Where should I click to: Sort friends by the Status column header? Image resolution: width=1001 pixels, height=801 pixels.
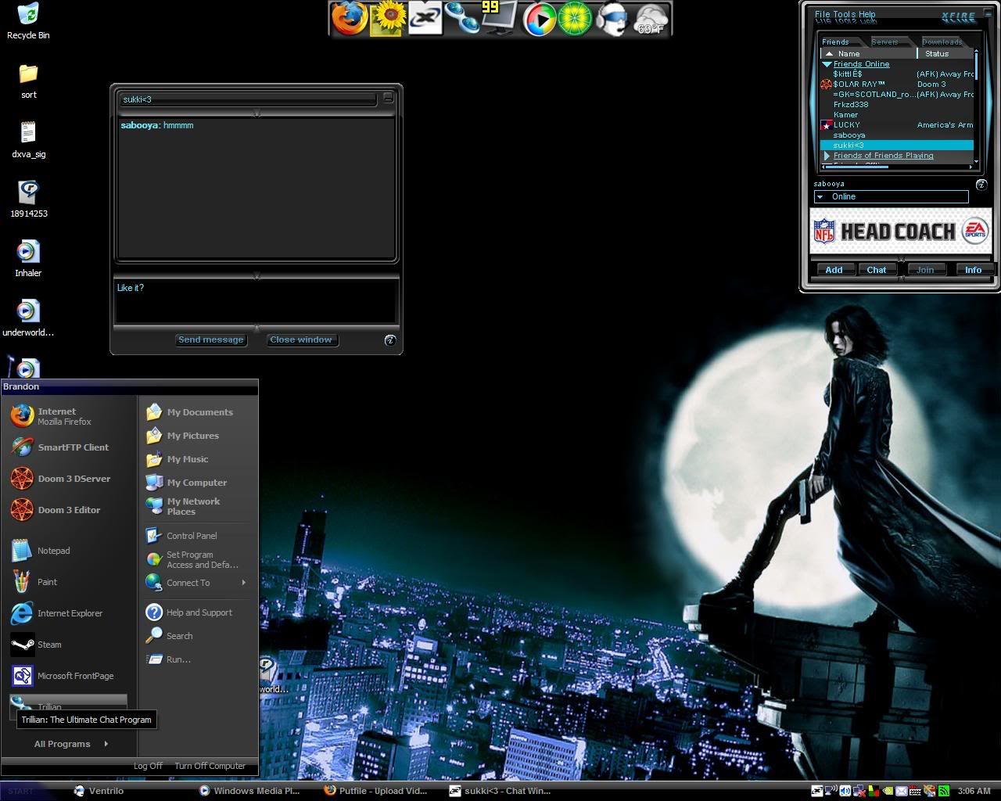click(945, 54)
